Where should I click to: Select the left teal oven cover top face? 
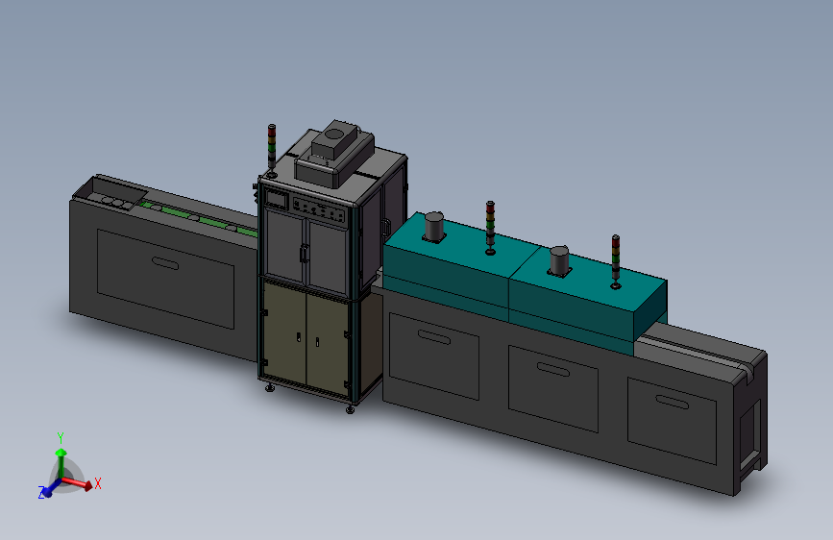point(462,246)
